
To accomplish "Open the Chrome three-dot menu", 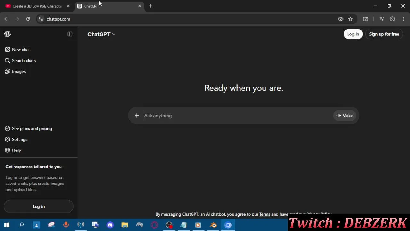I will 403,19.
